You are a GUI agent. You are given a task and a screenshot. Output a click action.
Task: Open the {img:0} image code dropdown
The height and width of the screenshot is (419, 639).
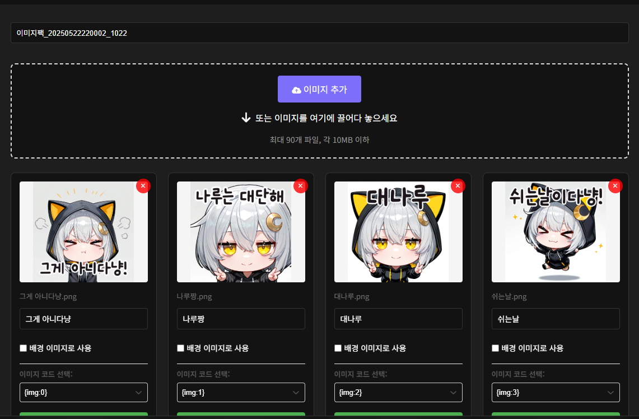83,393
